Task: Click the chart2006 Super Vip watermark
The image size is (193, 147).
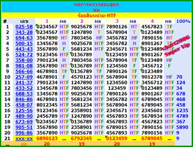Action: click(176, 46)
